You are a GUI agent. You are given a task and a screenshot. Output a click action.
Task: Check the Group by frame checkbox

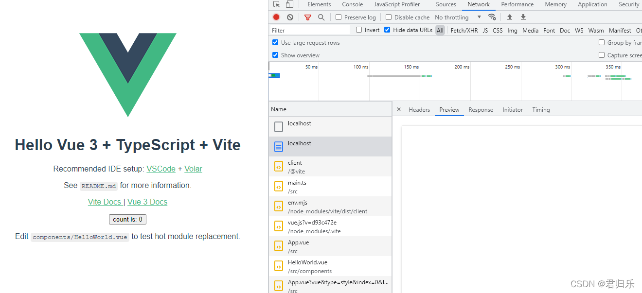coord(602,42)
